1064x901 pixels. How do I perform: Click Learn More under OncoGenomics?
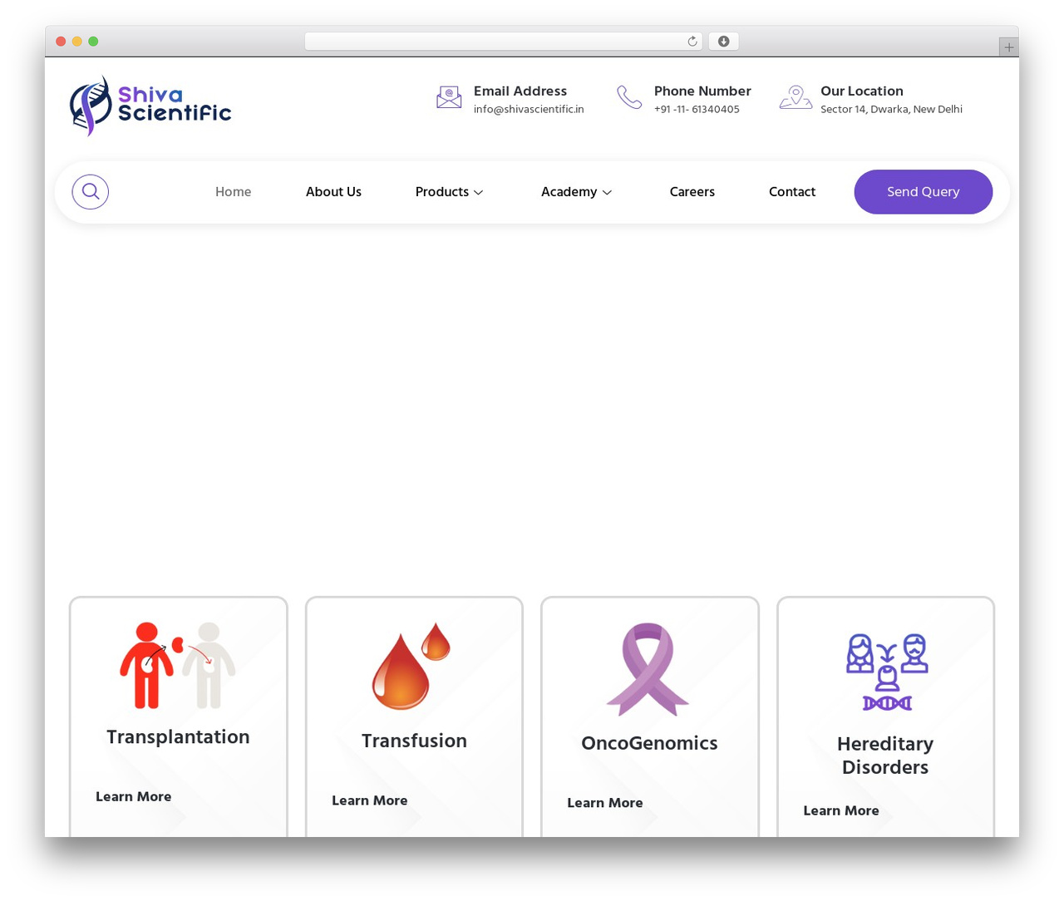pyautogui.click(x=604, y=803)
